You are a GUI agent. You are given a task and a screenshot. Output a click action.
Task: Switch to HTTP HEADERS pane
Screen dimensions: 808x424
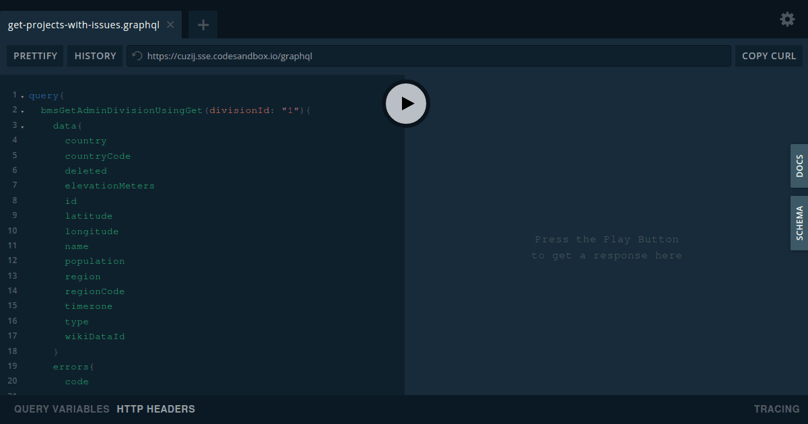(156, 409)
